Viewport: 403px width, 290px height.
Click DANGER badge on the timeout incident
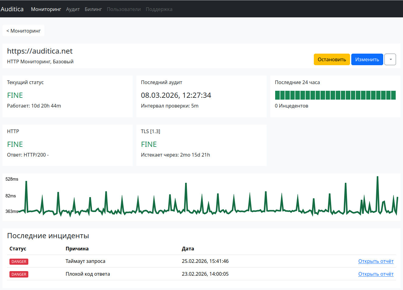coord(19,261)
